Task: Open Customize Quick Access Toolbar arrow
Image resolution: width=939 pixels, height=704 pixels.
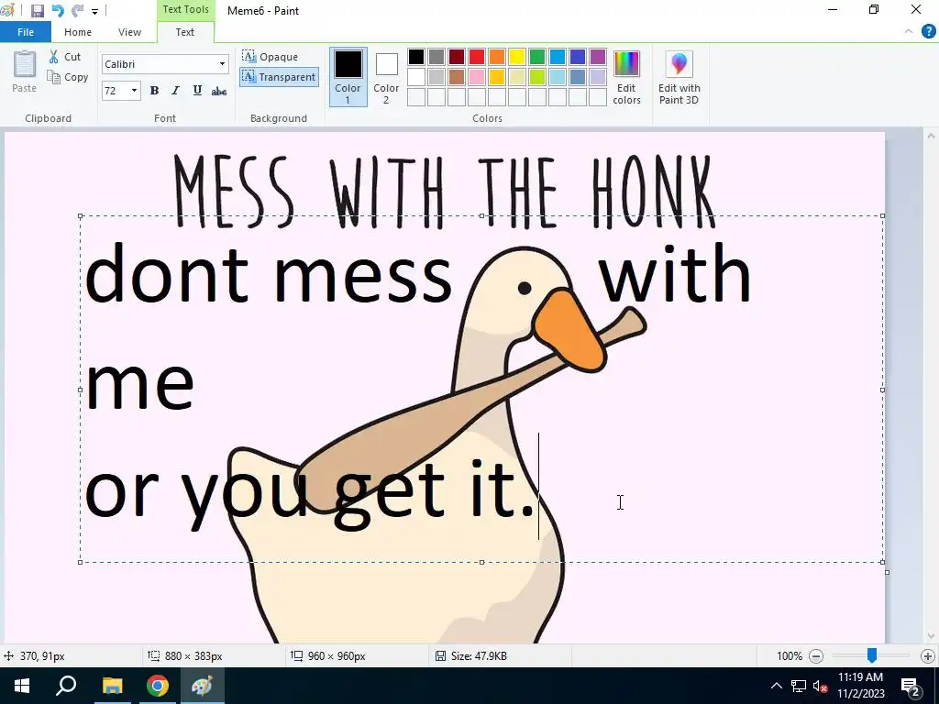Action: (x=94, y=11)
